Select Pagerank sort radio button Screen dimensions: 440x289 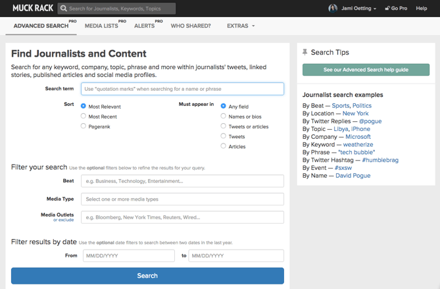point(84,126)
